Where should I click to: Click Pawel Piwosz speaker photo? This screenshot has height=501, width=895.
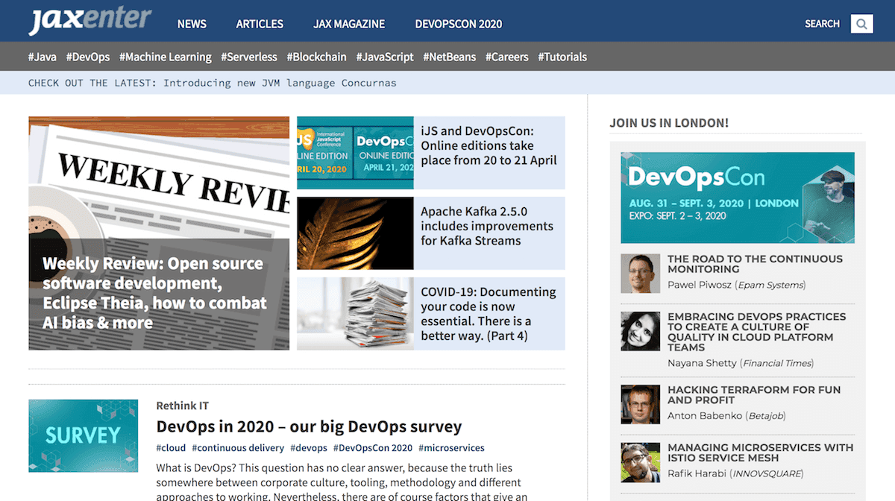point(641,274)
